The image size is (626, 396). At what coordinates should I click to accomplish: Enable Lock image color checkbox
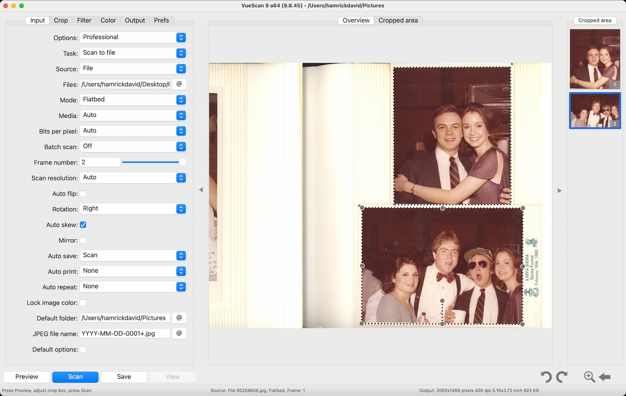83,303
